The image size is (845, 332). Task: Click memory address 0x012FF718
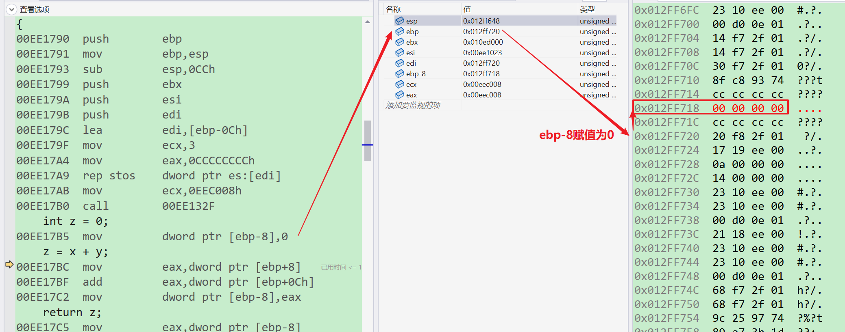tap(667, 108)
